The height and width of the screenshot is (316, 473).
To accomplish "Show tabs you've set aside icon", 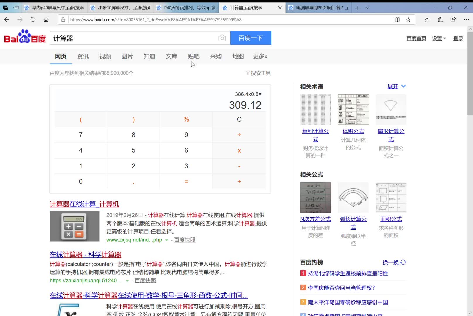I will point(5,8).
